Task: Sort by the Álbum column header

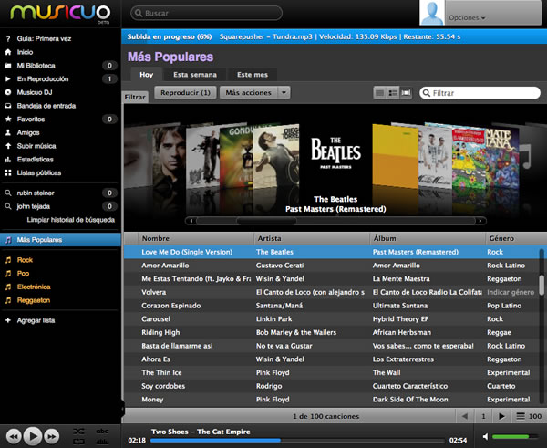Action: pyautogui.click(x=428, y=238)
